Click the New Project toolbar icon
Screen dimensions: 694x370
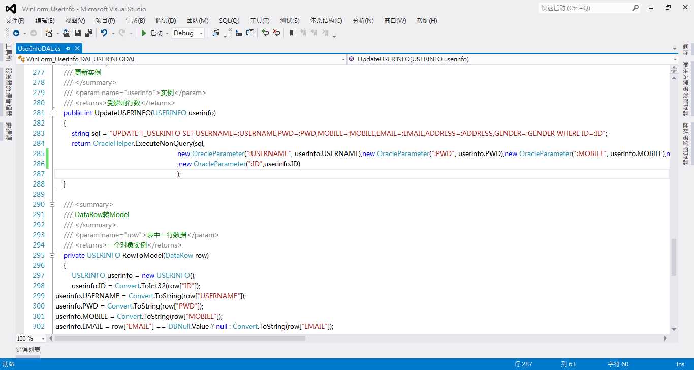[x=49, y=33]
